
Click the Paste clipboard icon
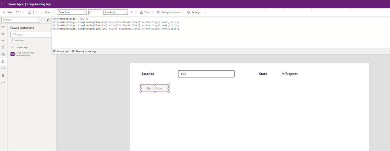pos(30,12)
